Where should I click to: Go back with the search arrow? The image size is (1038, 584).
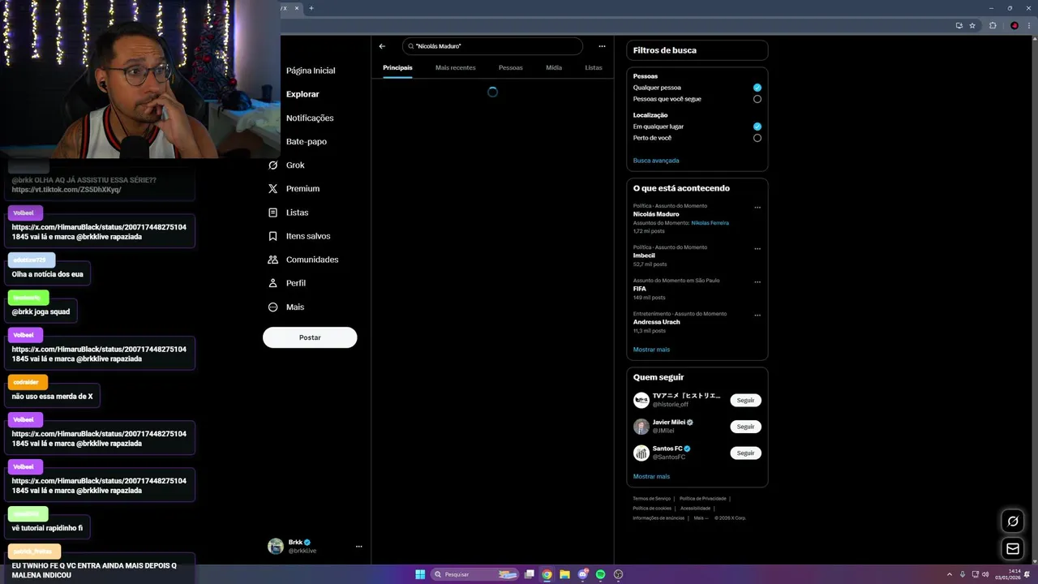point(382,46)
